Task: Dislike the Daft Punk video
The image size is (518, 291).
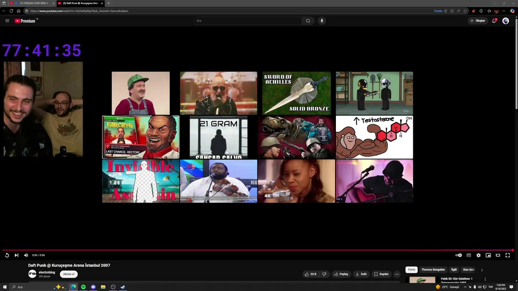Action: tap(324, 274)
